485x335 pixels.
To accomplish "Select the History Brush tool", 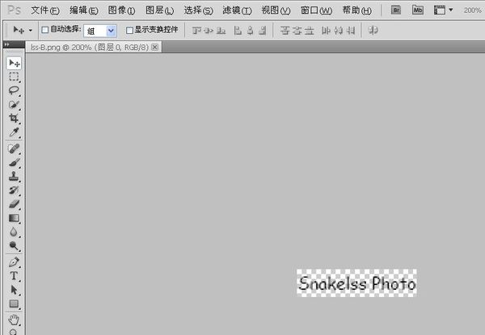I will [x=14, y=191].
